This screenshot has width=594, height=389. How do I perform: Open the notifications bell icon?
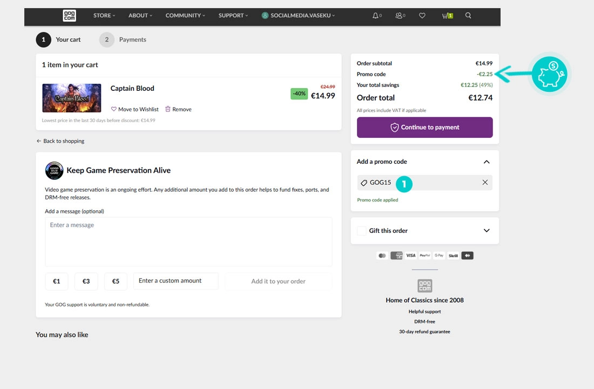[376, 16]
